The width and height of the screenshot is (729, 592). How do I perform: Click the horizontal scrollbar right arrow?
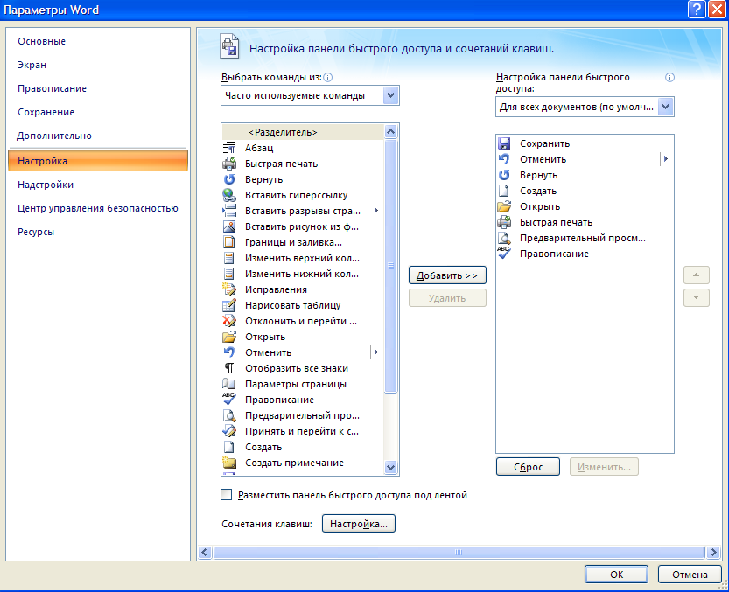(x=713, y=552)
